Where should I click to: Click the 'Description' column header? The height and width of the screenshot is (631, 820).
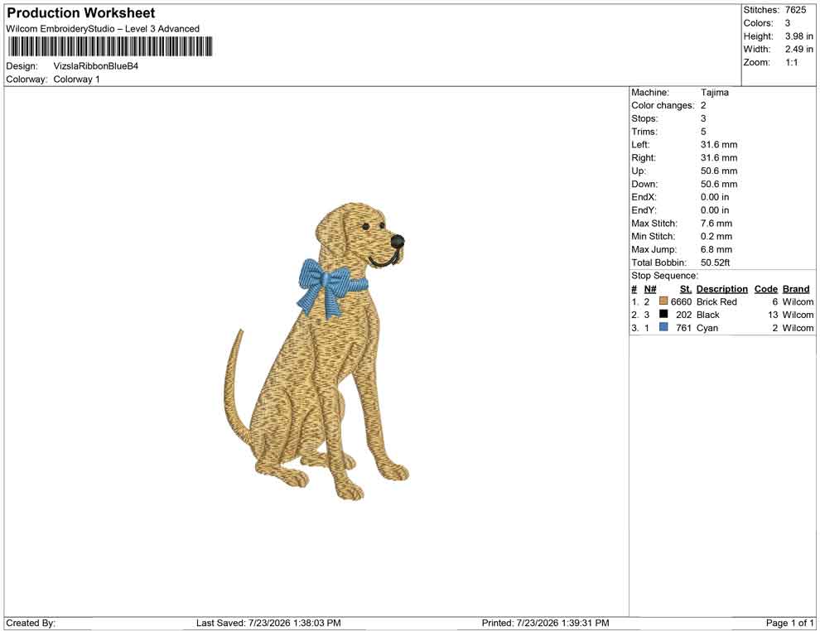[x=722, y=289]
